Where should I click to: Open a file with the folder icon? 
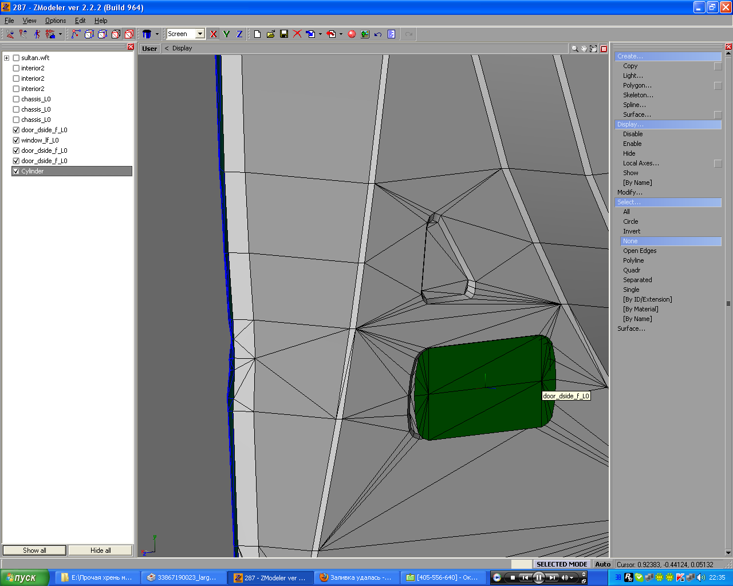click(x=271, y=34)
